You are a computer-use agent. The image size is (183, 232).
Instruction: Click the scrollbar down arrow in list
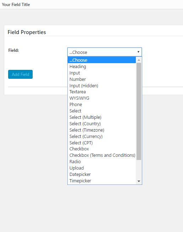click(x=139, y=181)
